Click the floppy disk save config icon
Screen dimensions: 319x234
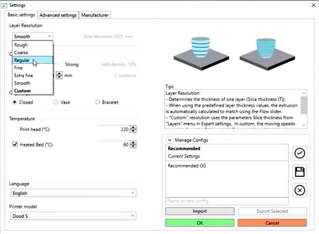[300, 172]
